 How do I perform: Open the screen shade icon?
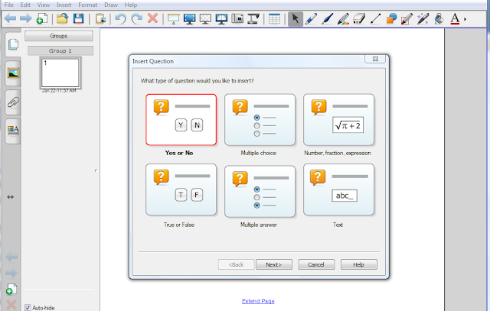pyautogui.click(x=174, y=18)
